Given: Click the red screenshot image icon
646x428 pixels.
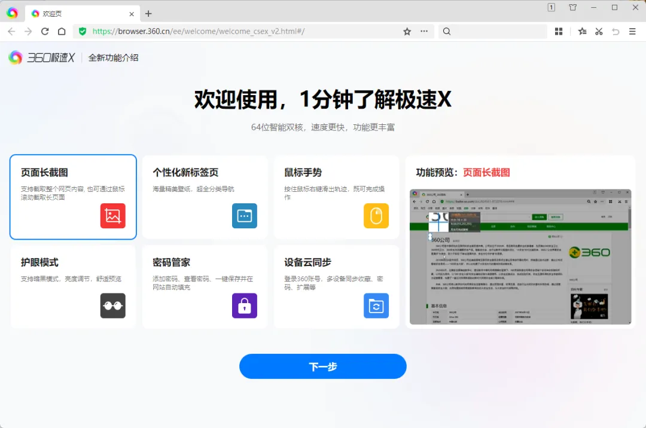Looking at the screenshot, I should click(x=113, y=216).
